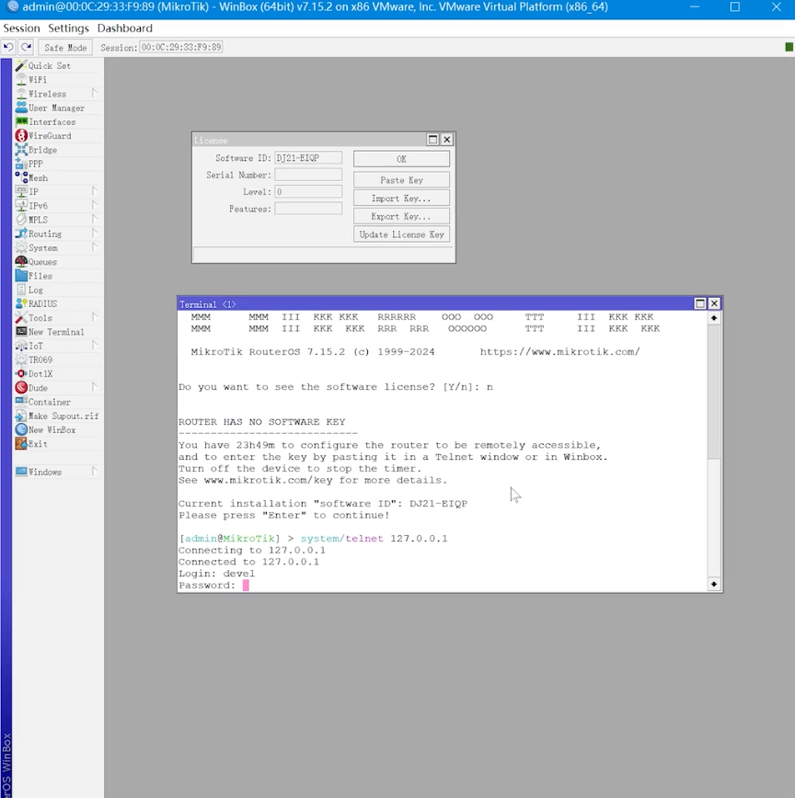
Task: Expand the Windows submenu
Action: (95, 472)
